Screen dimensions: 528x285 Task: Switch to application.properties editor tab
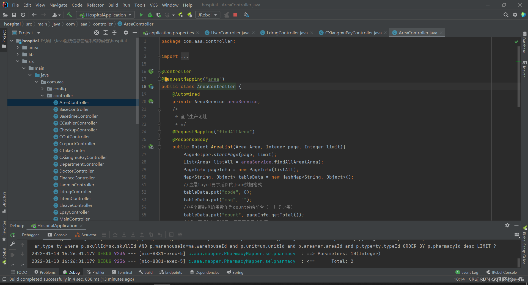[171, 33]
